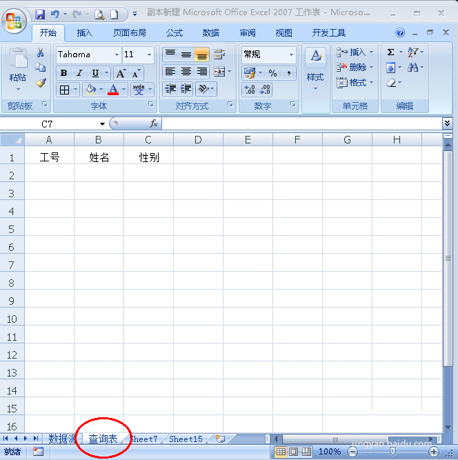Switch to Page Layout view in status bar
Screen dimensions: 458x460
tap(293, 452)
